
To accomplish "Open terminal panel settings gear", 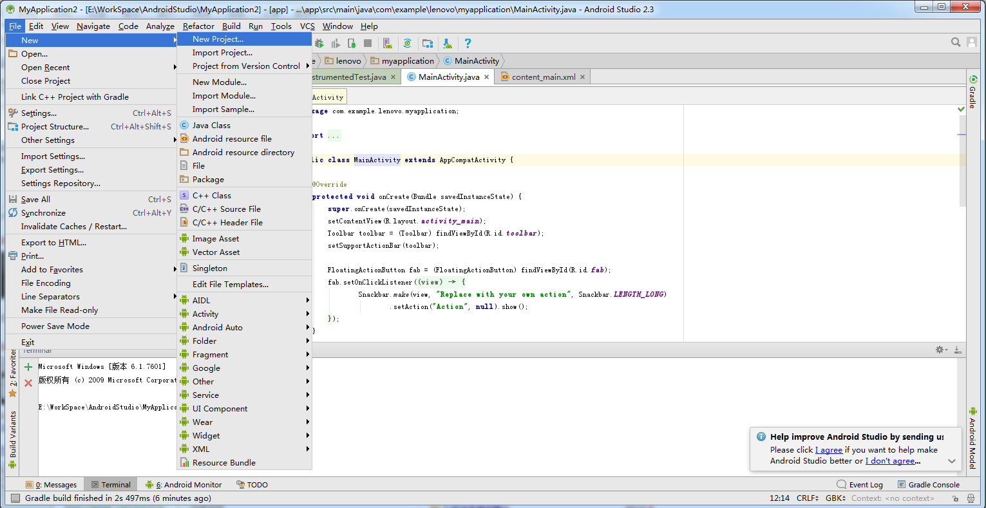I will pos(940,350).
